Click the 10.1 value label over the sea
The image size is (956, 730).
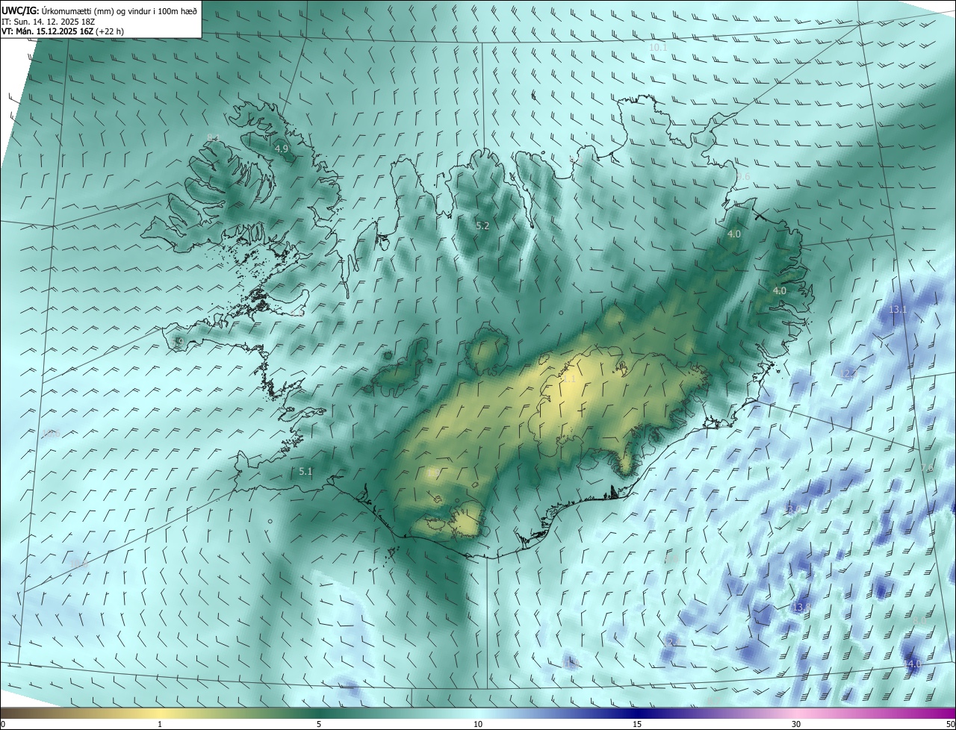tap(658, 47)
